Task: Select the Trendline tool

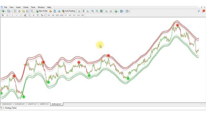Action: point(21,15)
